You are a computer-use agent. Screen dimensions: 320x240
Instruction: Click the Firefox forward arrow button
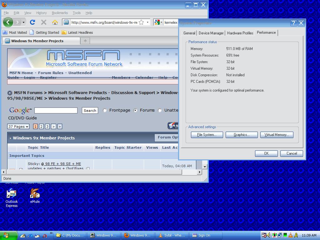[18, 22]
